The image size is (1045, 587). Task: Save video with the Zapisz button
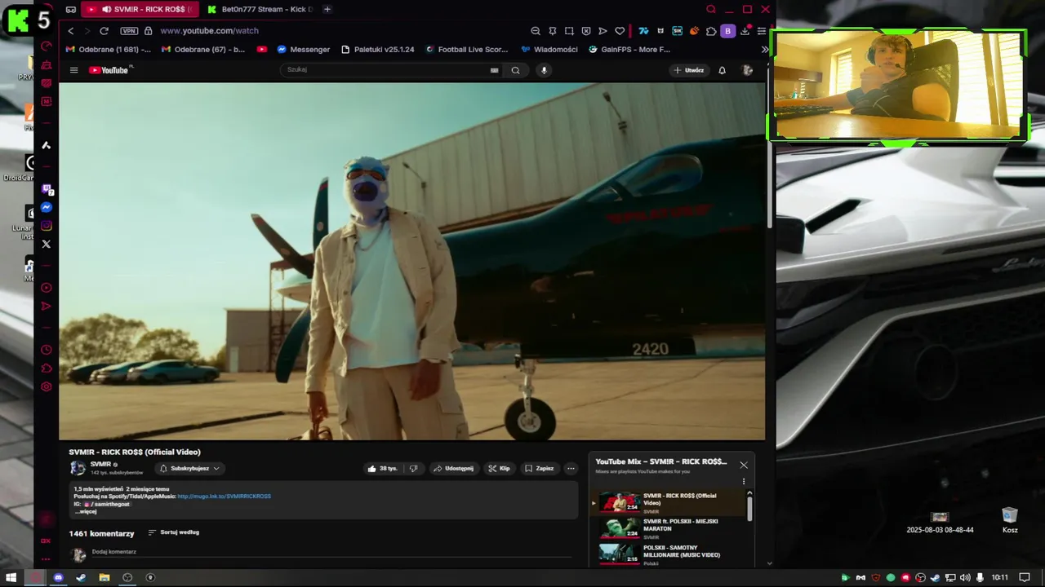539,468
